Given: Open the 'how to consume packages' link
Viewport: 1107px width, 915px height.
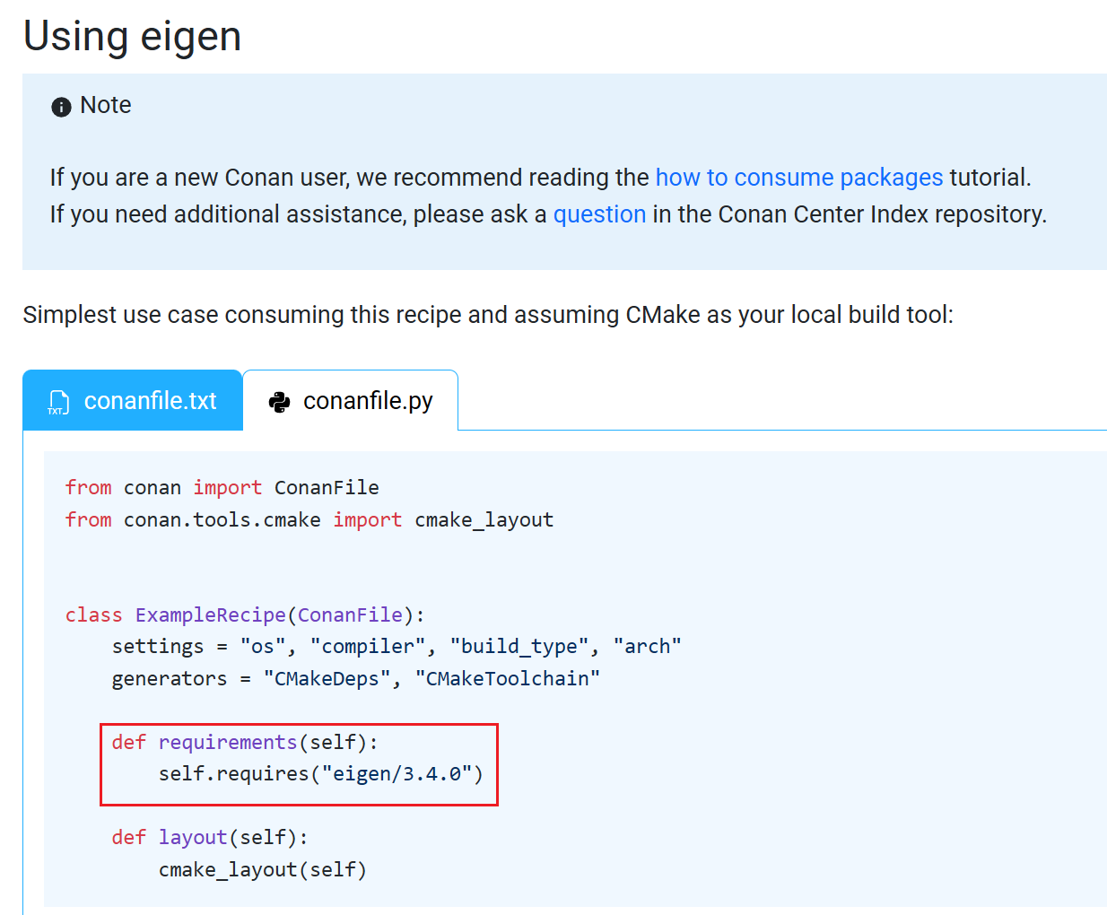Looking at the screenshot, I should click(x=798, y=178).
